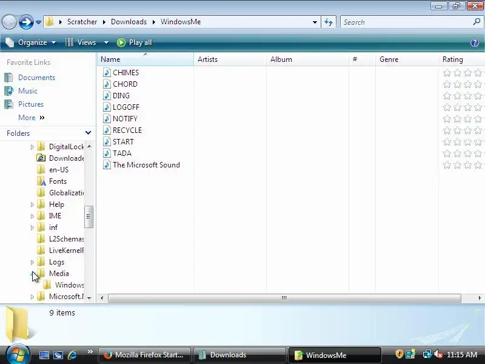
Task: Set first rating star for START
Action: 447,142
